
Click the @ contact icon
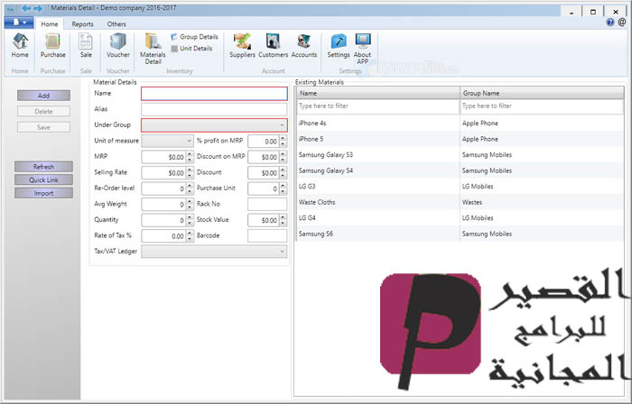click(622, 23)
